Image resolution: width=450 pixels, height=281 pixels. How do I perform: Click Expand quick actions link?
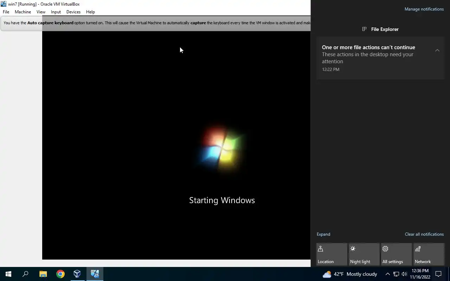coord(323,234)
